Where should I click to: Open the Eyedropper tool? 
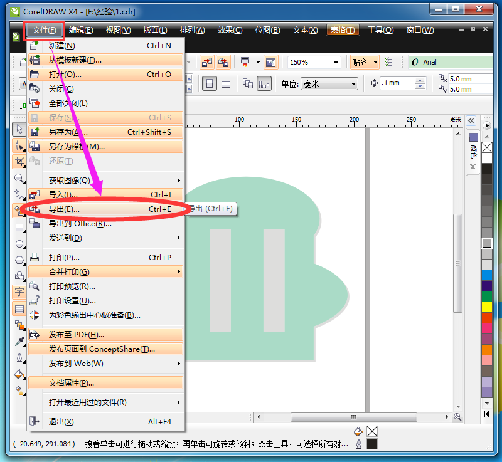19,341
